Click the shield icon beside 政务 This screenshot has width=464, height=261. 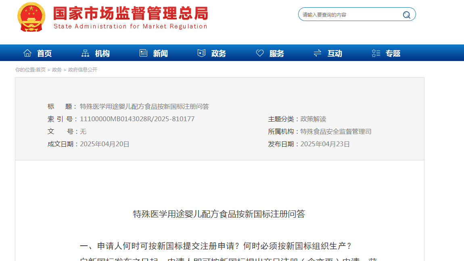(201, 53)
